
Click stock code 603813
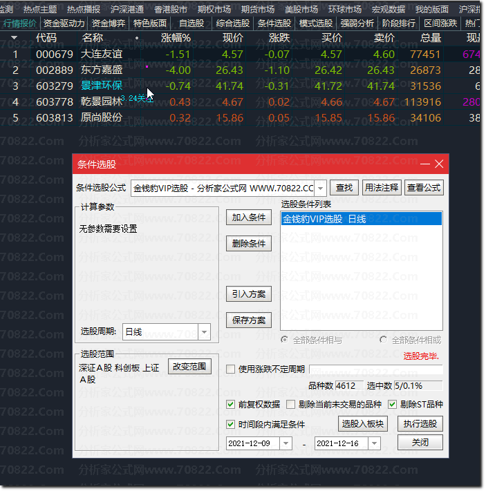pos(54,118)
